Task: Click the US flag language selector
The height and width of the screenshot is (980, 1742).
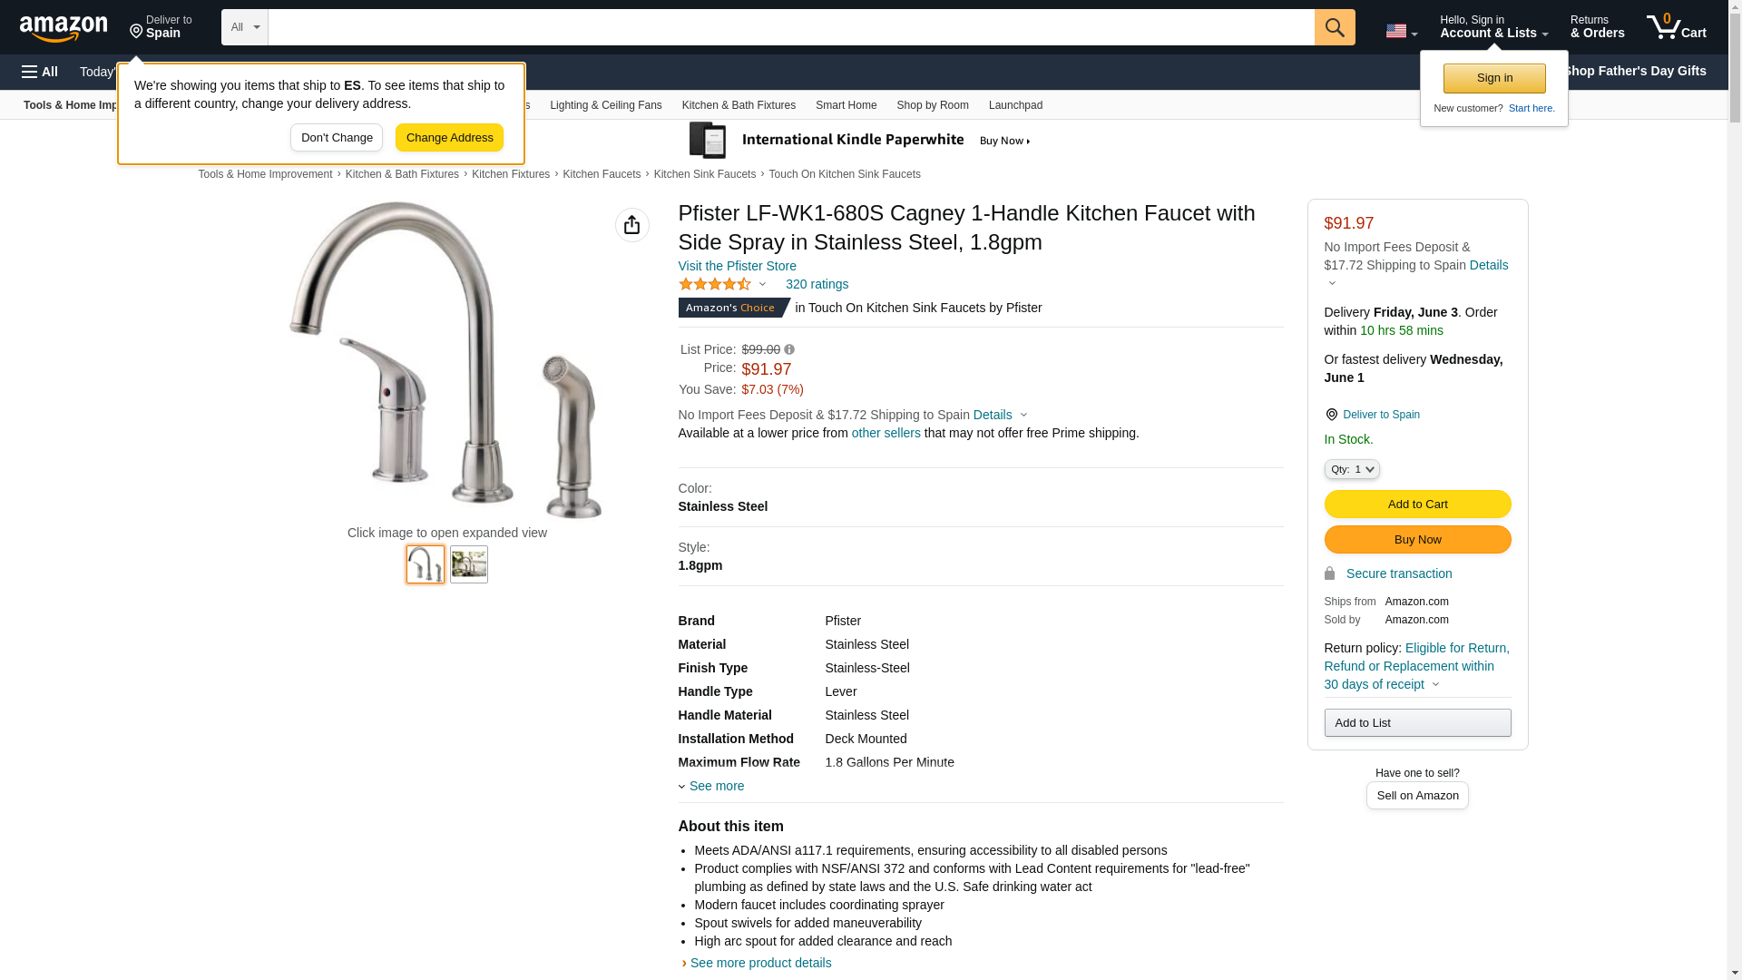Action: pos(1401,32)
